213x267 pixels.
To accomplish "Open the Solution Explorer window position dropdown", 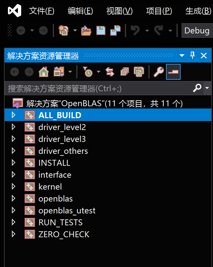I will point(182,56).
